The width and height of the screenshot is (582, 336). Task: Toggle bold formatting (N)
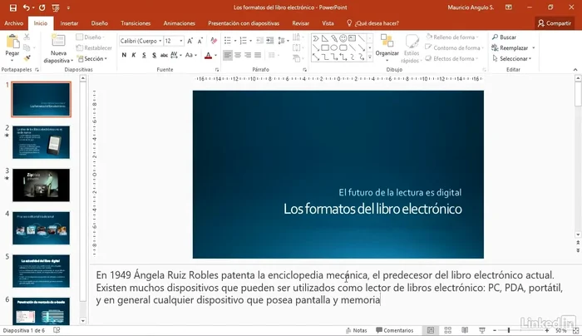[x=124, y=55]
